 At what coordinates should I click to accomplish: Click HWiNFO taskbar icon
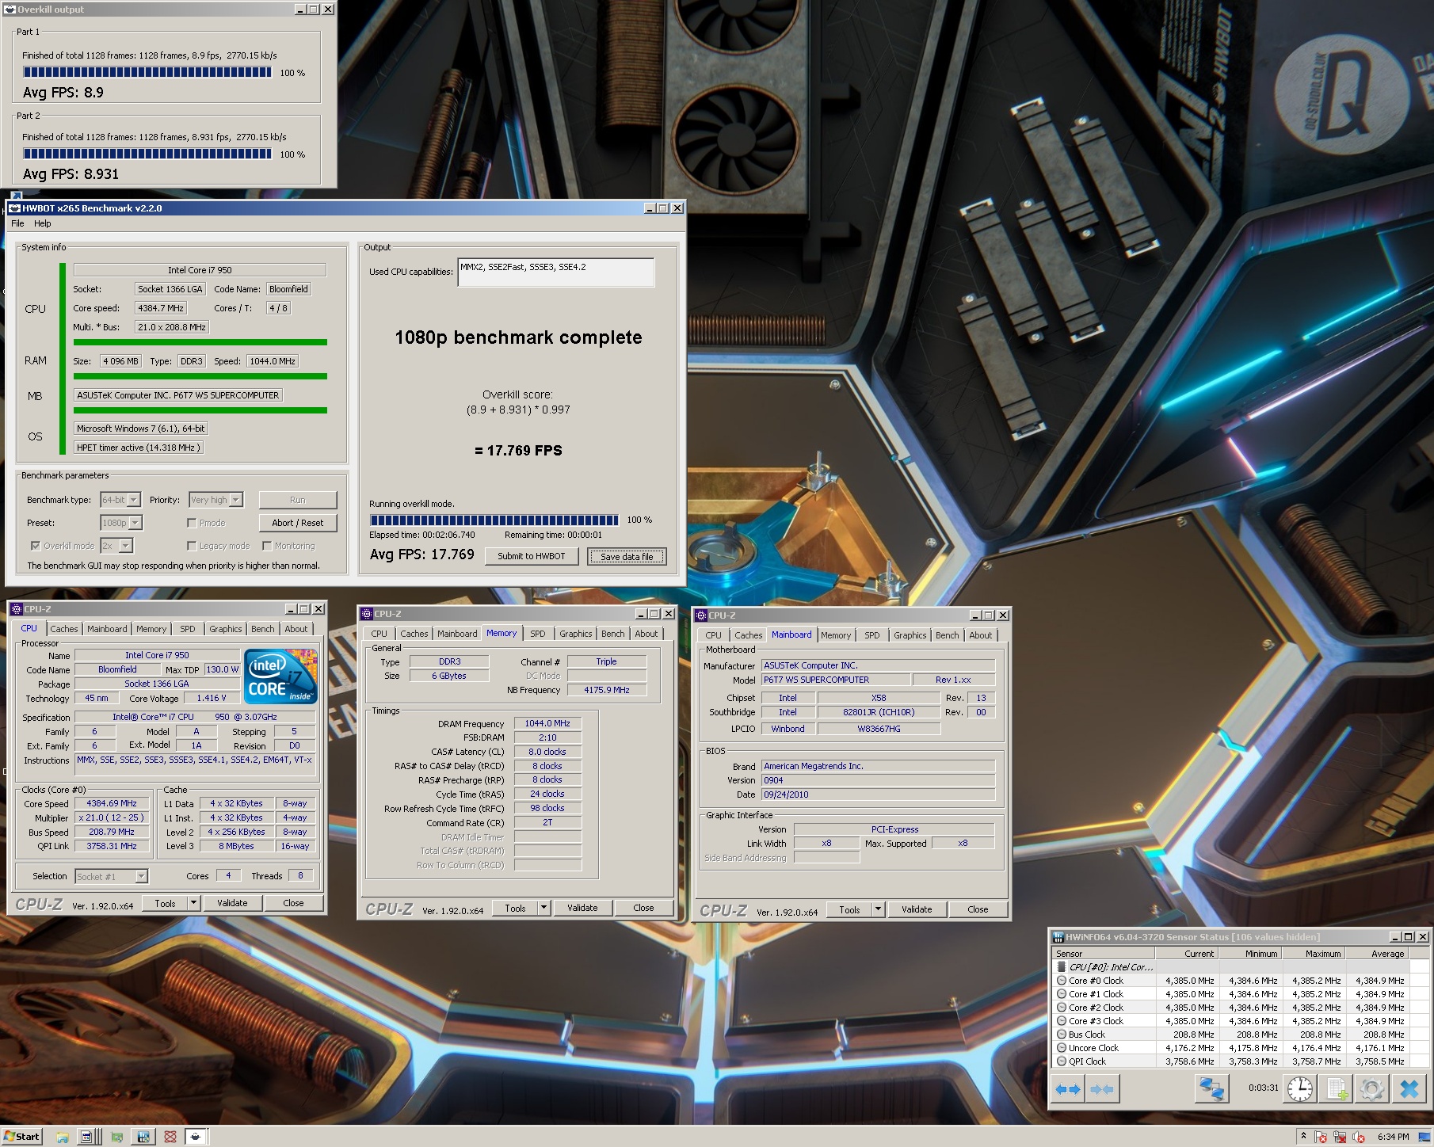pyautogui.click(x=143, y=1137)
